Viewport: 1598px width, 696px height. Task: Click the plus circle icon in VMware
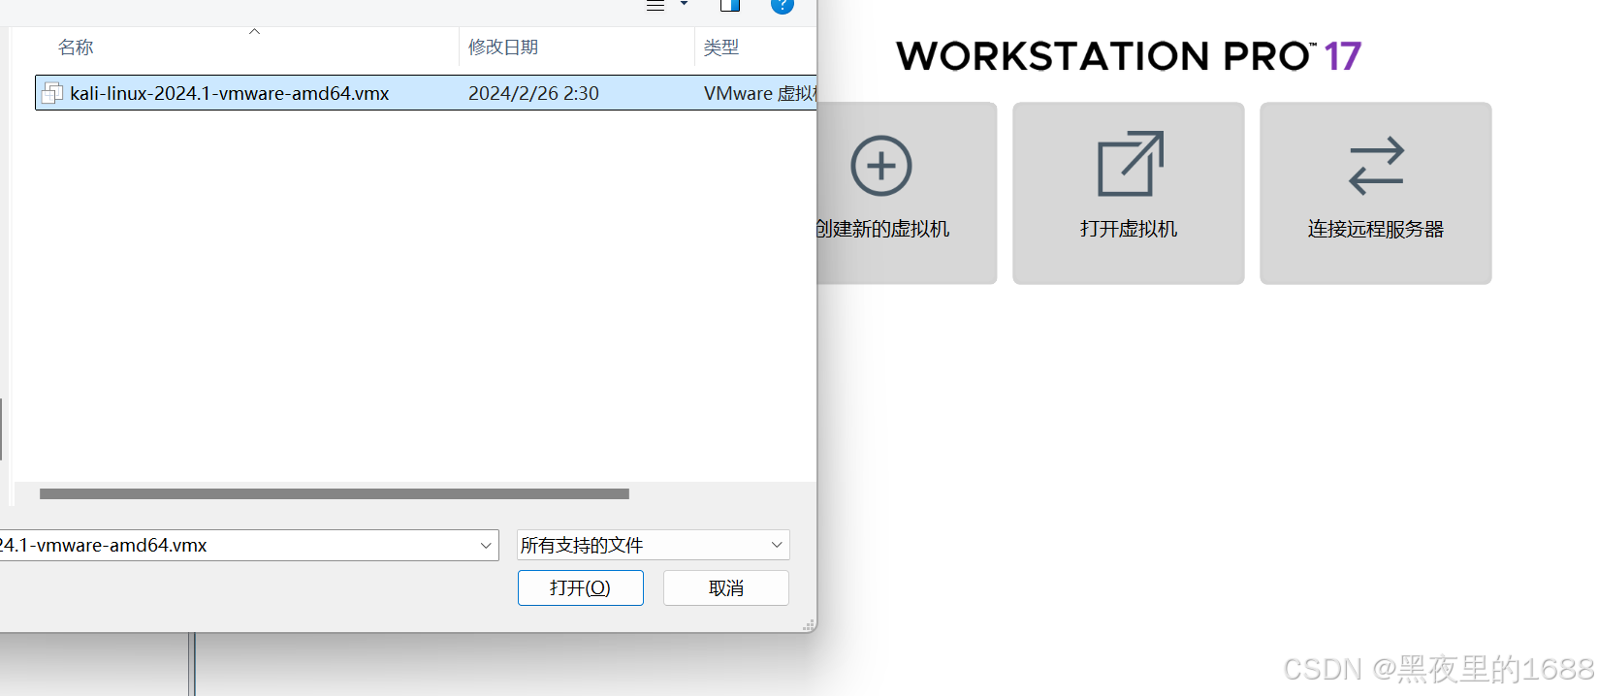coord(881,166)
